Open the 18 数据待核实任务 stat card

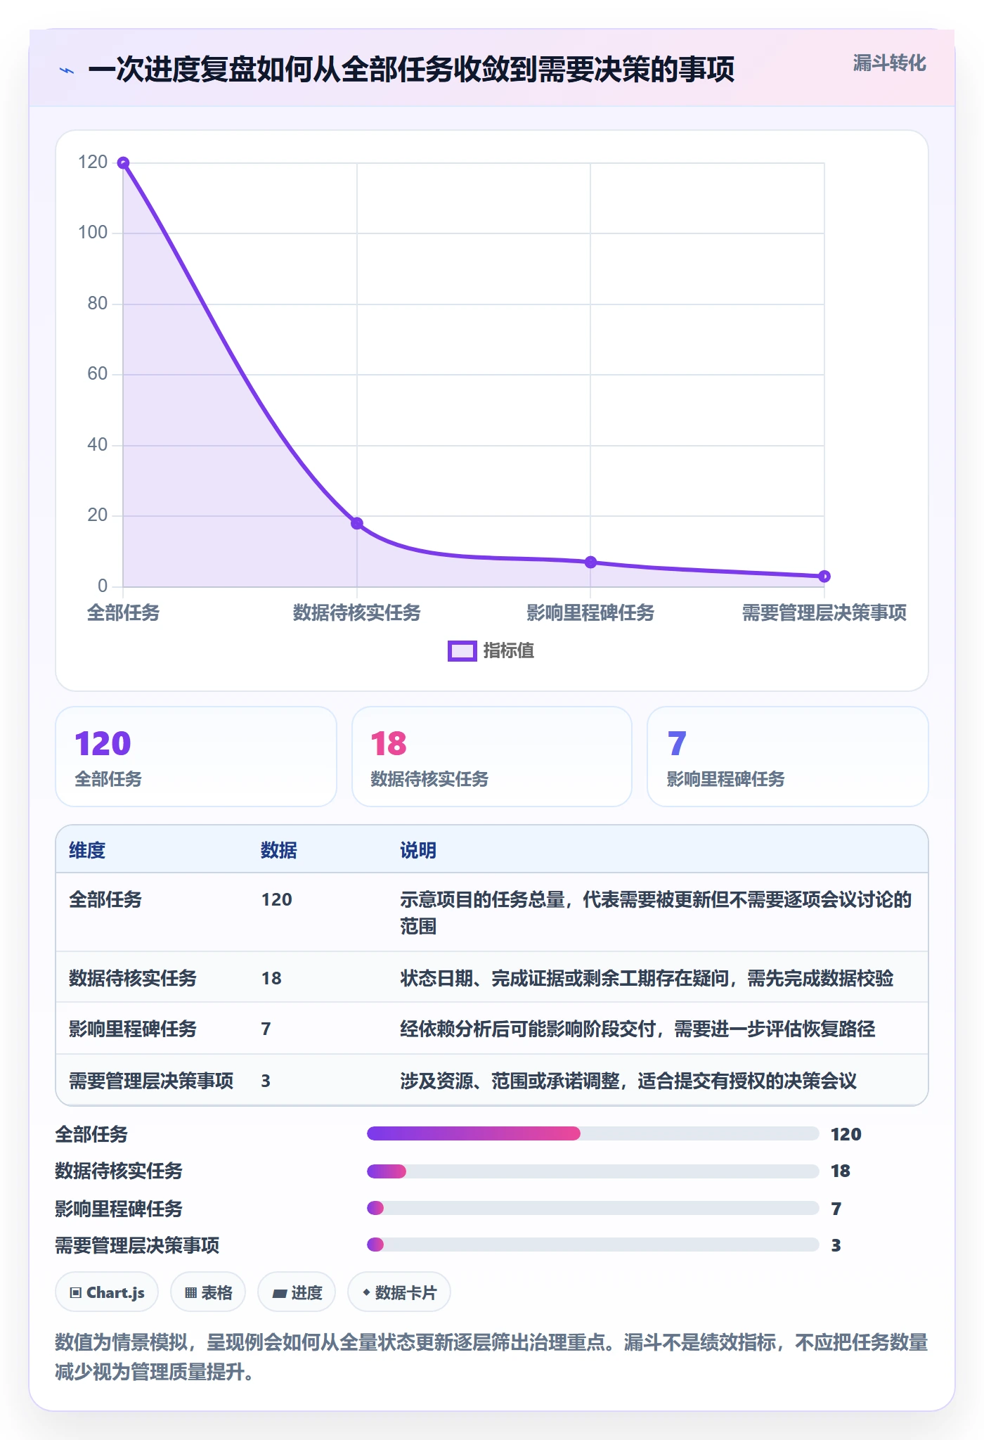click(x=492, y=757)
